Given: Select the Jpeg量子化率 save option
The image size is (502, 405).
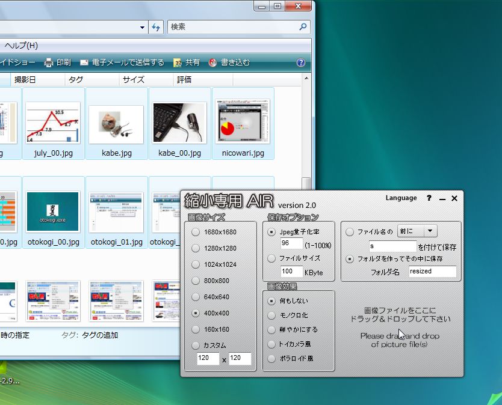Looking at the screenshot, I should click(x=271, y=232).
